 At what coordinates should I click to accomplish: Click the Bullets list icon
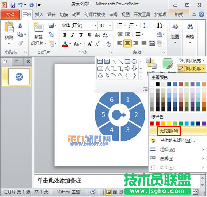tap(120, 25)
